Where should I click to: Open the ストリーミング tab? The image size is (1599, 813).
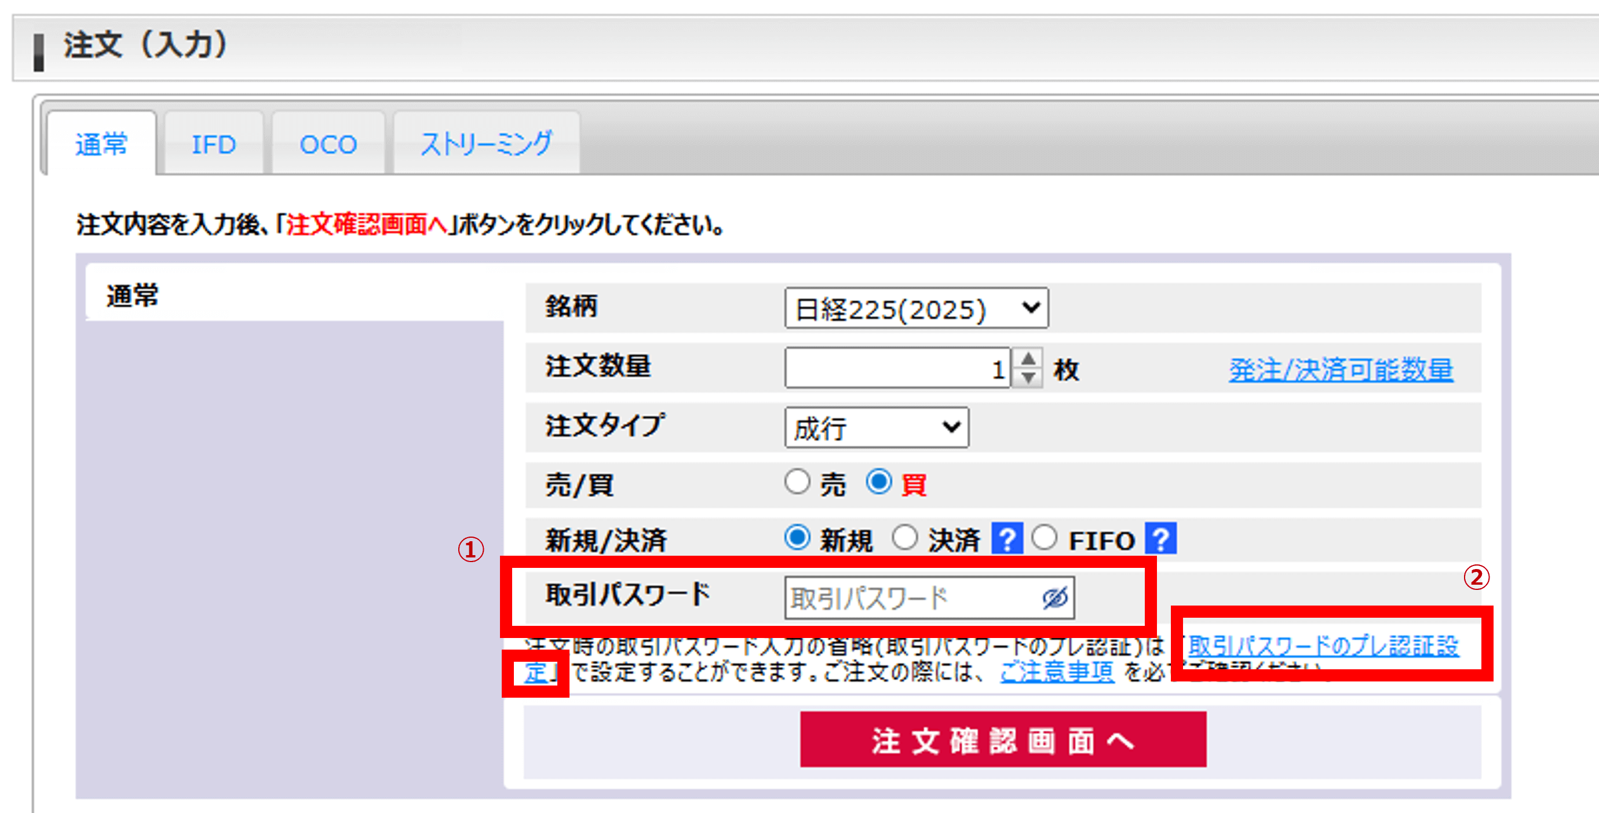click(x=485, y=144)
